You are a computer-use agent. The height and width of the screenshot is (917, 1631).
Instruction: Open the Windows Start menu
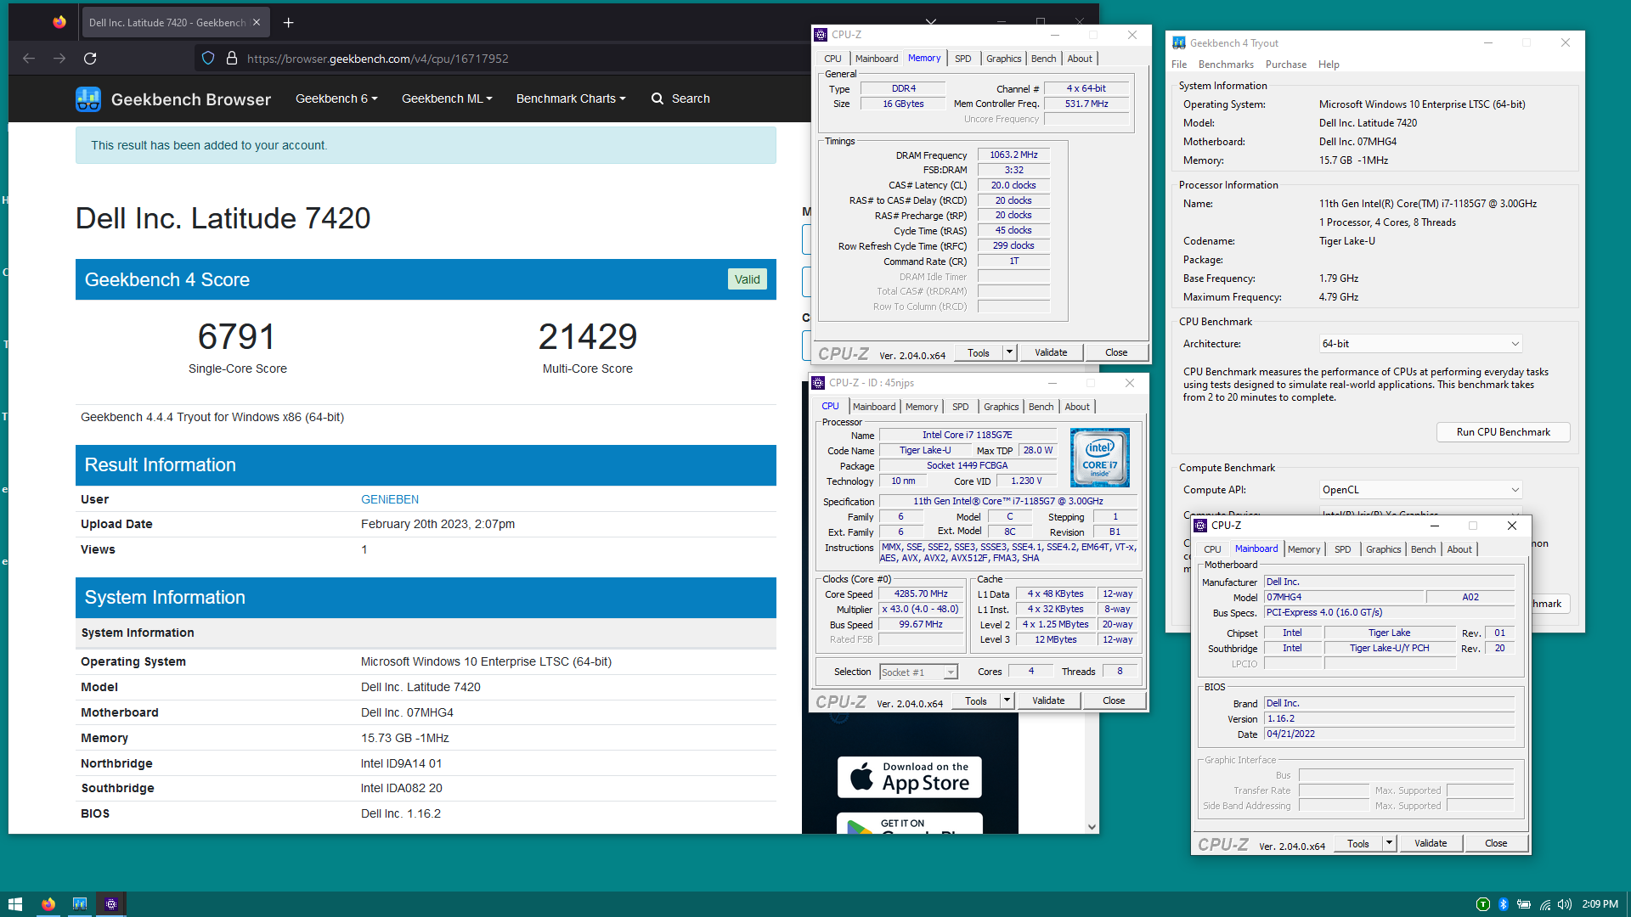[x=15, y=904]
